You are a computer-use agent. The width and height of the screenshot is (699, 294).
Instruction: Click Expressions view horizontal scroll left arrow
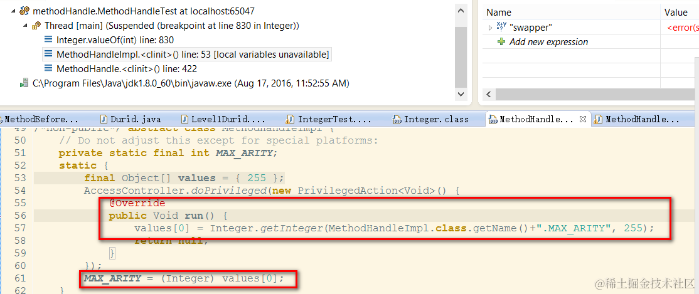[488, 95]
